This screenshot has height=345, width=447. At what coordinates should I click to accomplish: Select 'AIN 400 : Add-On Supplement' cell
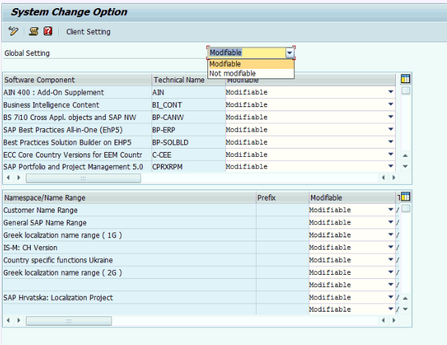(77, 92)
